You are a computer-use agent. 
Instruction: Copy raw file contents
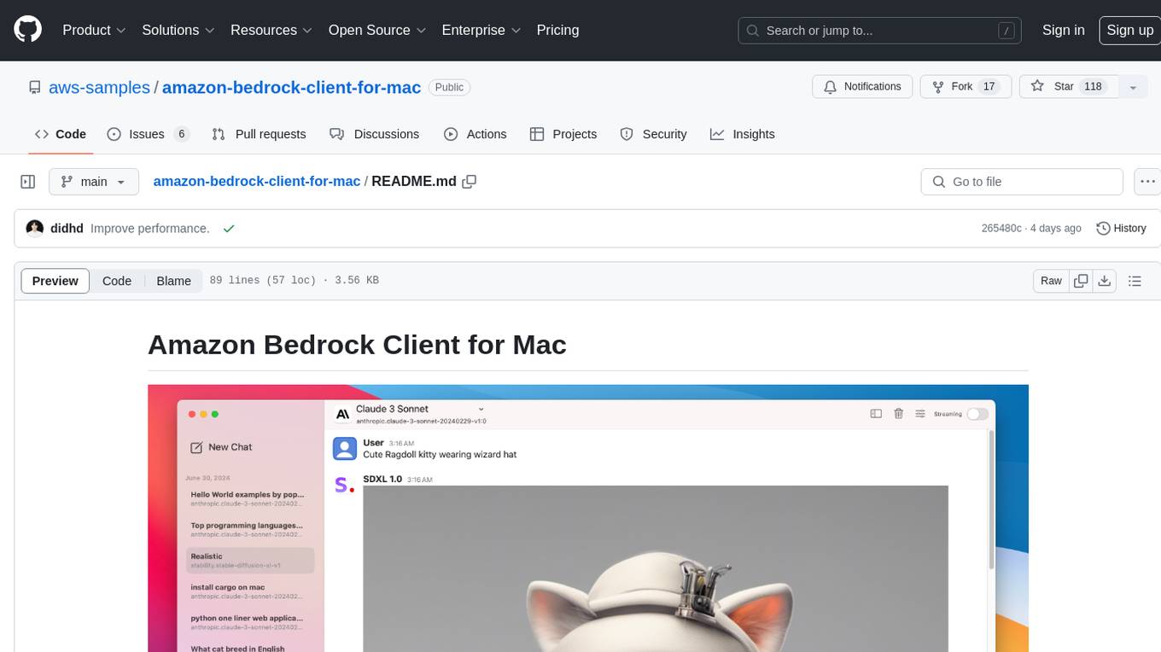(1081, 281)
